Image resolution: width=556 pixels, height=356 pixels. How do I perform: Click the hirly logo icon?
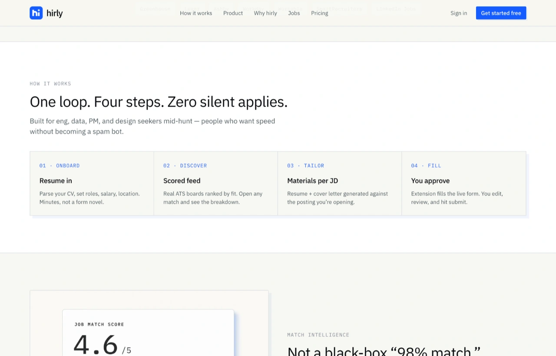click(36, 13)
